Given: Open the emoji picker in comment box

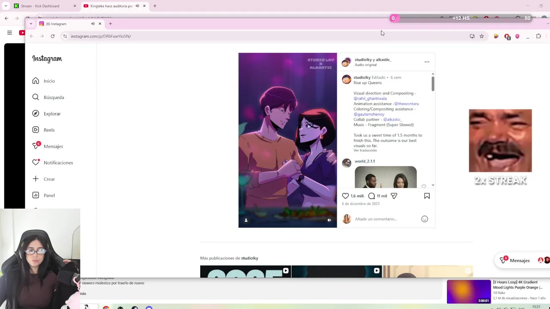Looking at the screenshot, I should tap(425, 219).
